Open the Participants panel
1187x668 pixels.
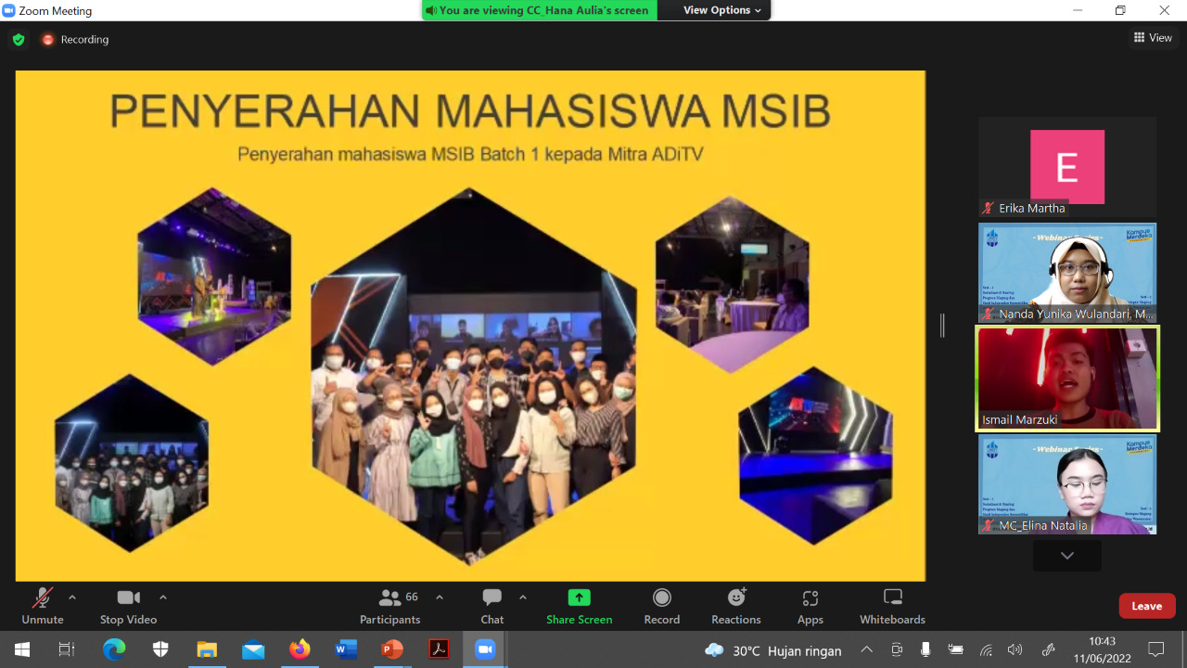point(390,607)
